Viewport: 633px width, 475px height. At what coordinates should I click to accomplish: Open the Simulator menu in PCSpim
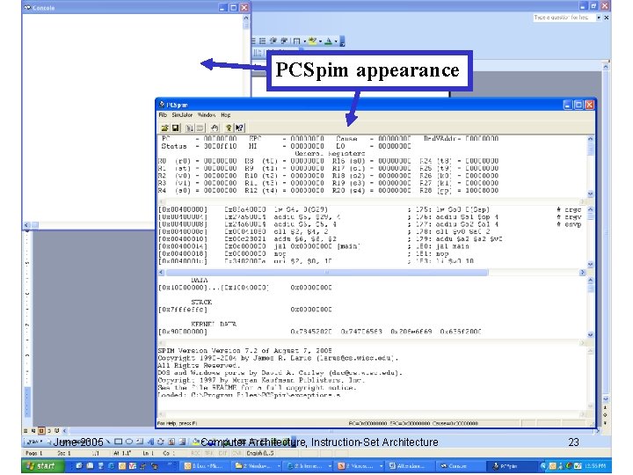(x=182, y=115)
